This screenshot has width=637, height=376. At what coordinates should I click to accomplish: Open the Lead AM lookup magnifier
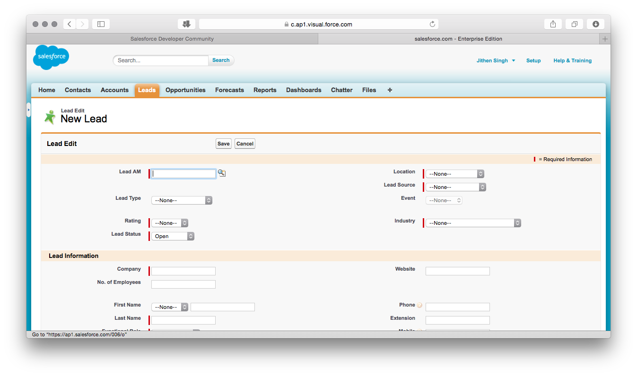pyautogui.click(x=222, y=173)
